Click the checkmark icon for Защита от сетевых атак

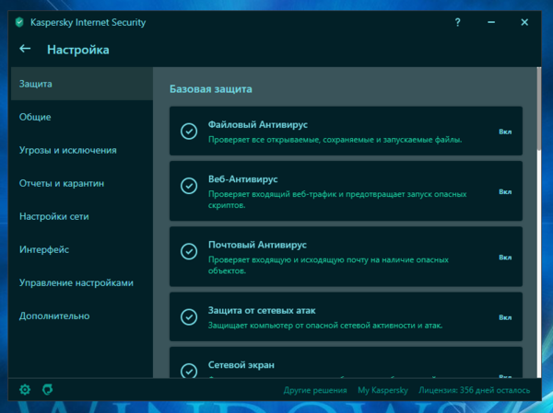189,315
